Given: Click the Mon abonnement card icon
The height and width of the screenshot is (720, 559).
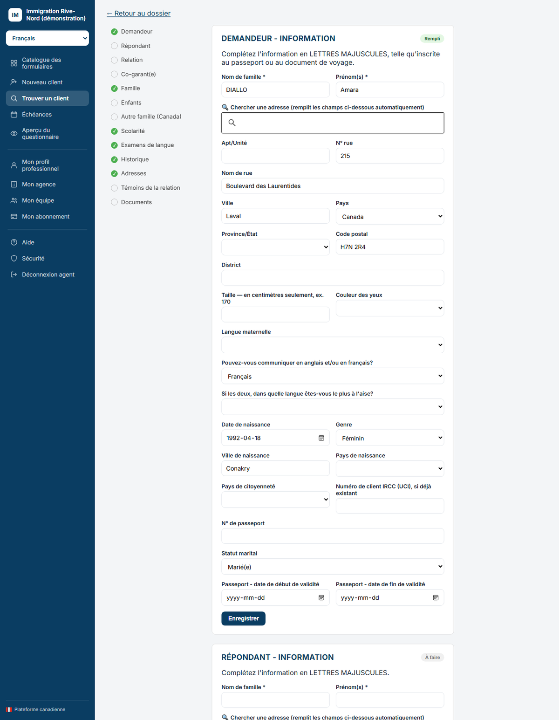Looking at the screenshot, I should point(14,216).
